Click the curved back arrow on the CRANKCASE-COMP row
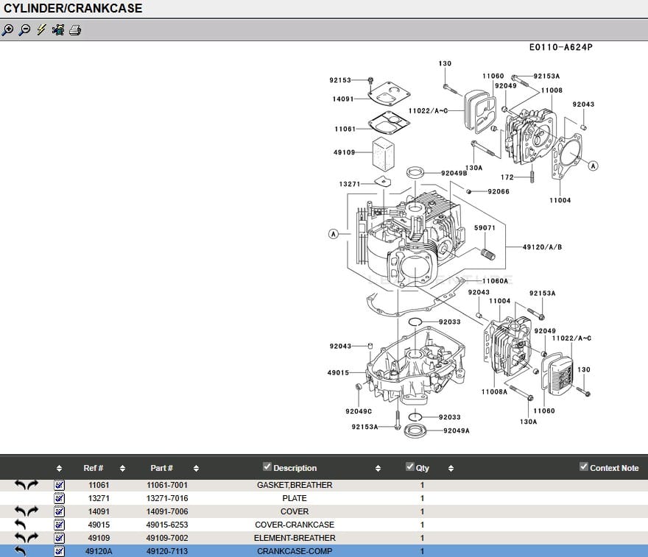The image size is (648, 557). pyautogui.click(x=20, y=550)
